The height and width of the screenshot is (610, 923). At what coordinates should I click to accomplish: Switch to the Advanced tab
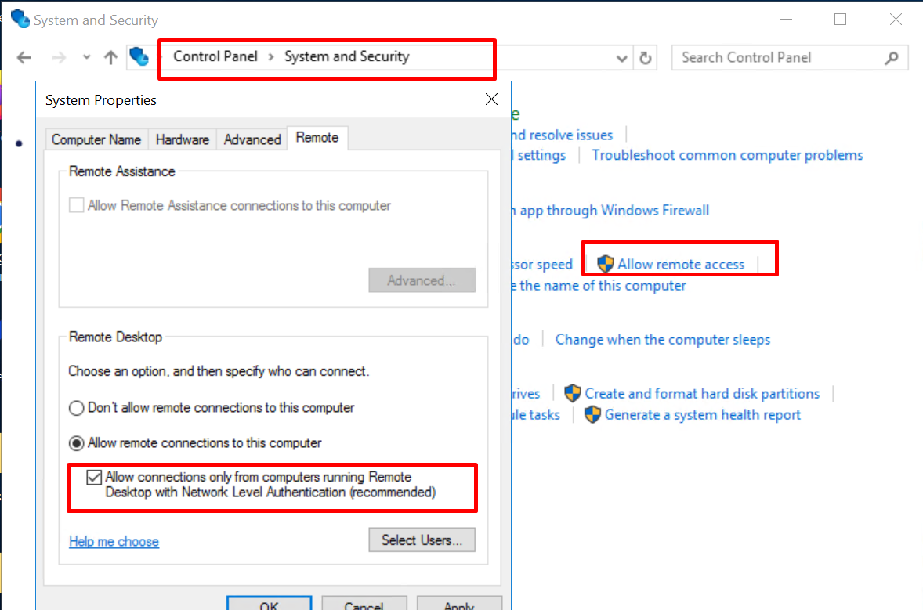[252, 139]
